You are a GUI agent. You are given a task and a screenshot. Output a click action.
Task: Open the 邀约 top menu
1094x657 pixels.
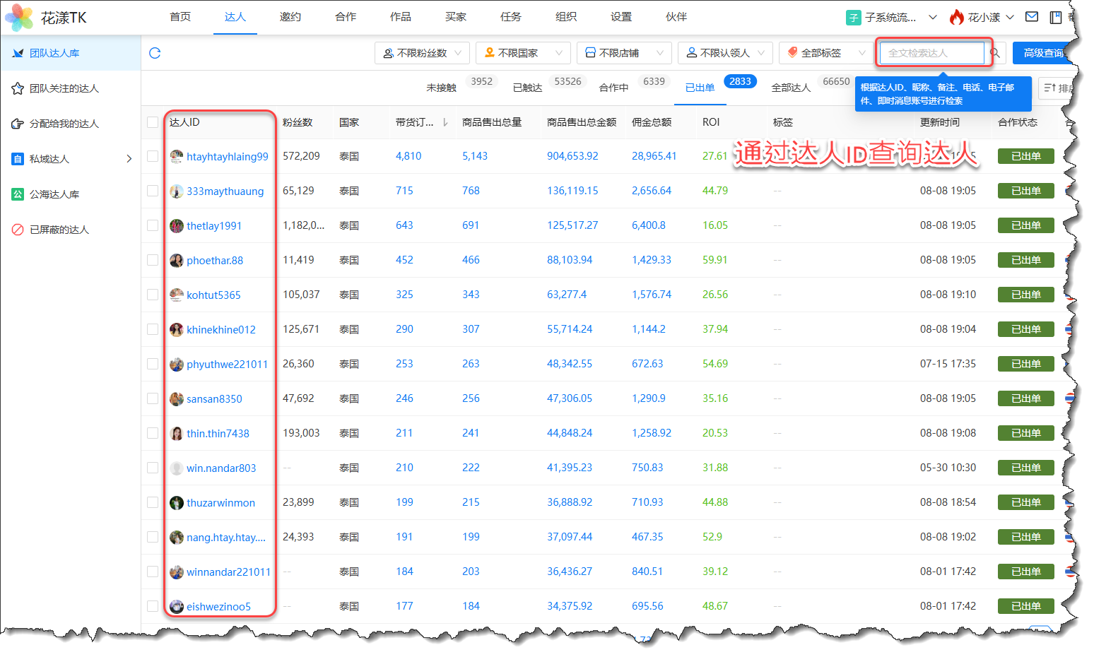pyautogui.click(x=290, y=17)
